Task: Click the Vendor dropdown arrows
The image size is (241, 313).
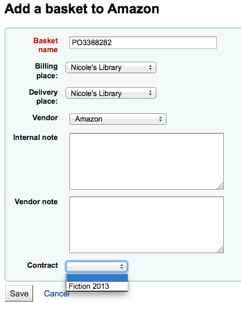Action: point(160,119)
